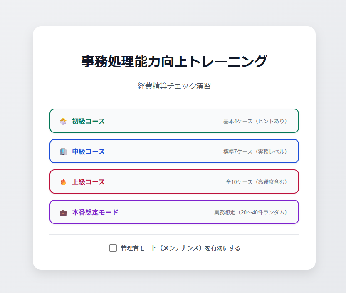Launch 本番想定モード practice mode
The height and width of the screenshot is (293, 346).
click(x=174, y=212)
